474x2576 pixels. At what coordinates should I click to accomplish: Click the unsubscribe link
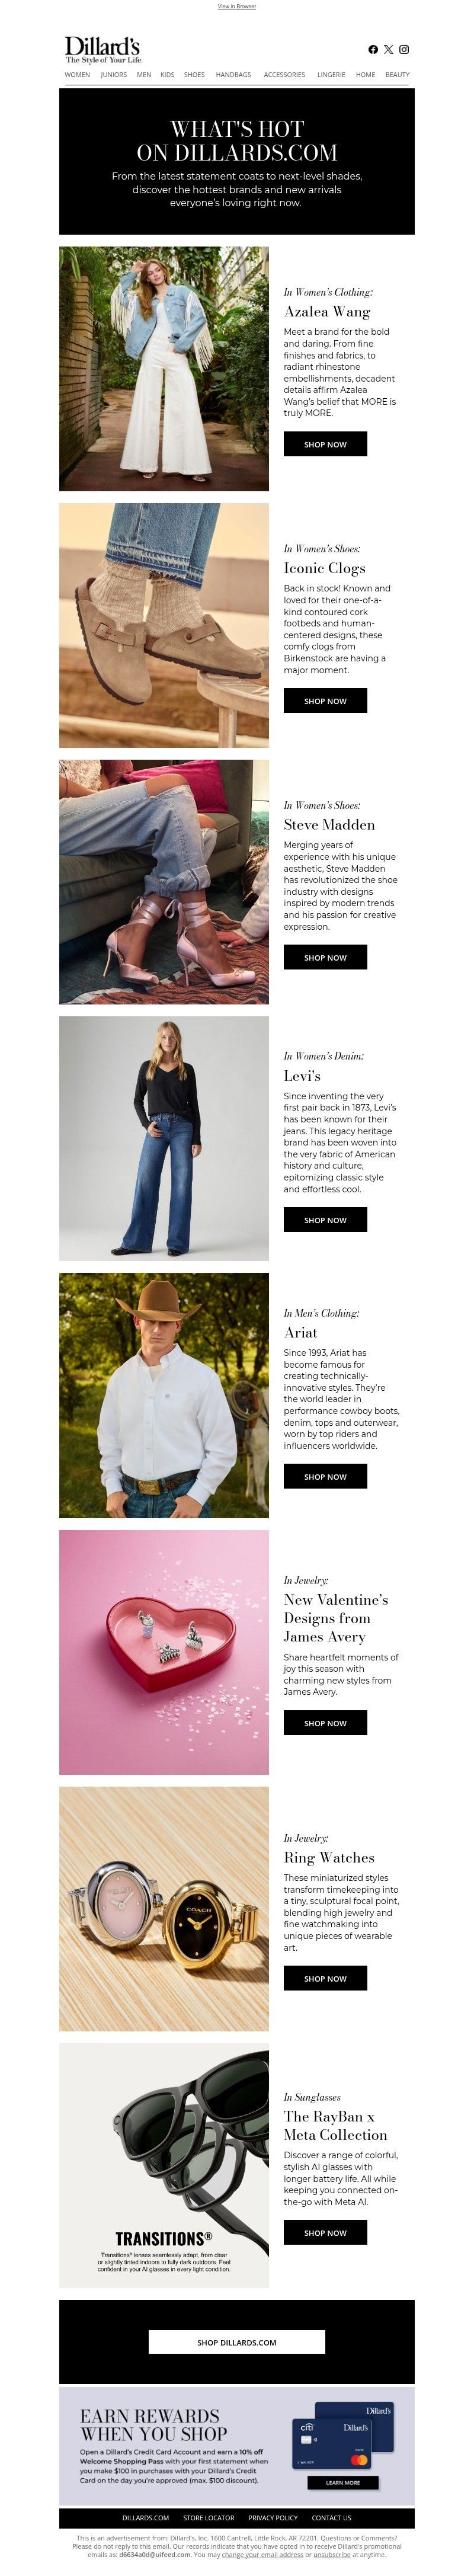click(x=332, y=2554)
